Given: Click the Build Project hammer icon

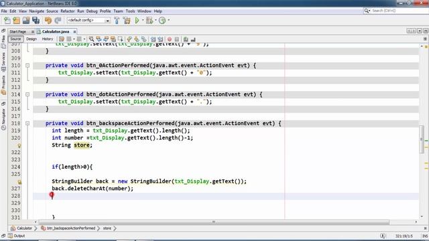Looking at the screenshot, I should click(x=117, y=20).
